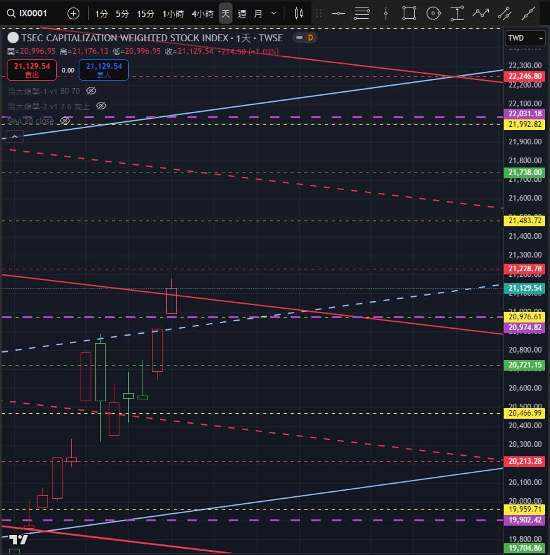Click the 21,228.78 red price label
Screen dimensions: 550x555
pos(524,269)
